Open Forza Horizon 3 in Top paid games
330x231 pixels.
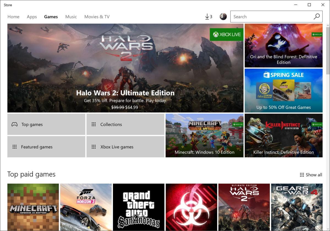click(86, 207)
